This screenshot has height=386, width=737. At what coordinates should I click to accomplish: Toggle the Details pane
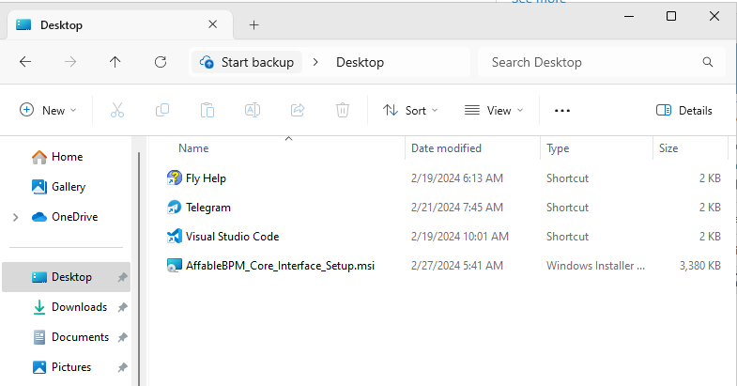coord(683,110)
